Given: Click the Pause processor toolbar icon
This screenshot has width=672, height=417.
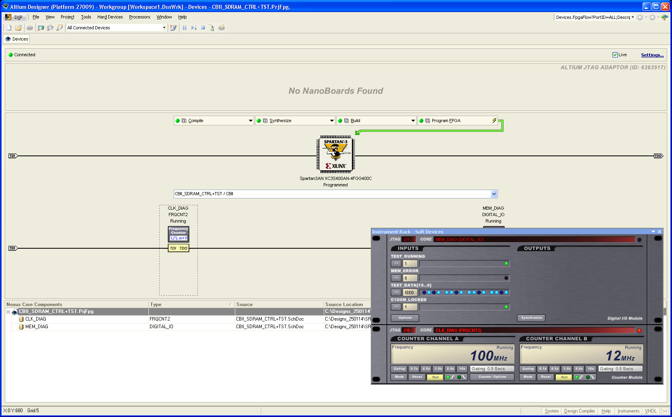Looking at the screenshot, I should [185, 28].
